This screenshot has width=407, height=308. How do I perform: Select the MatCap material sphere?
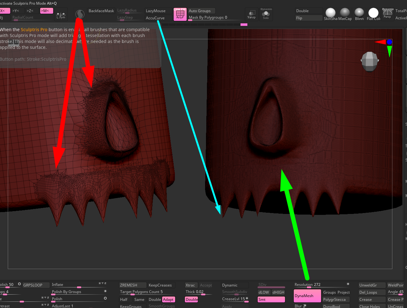pos(345,13)
